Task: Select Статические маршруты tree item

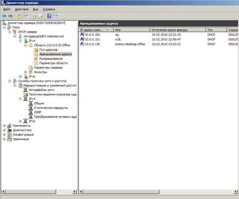Action: point(51,107)
